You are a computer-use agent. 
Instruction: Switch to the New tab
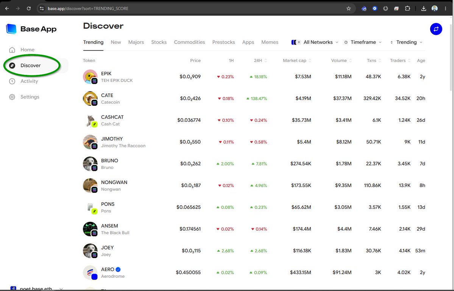pyautogui.click(x=116, y=42)
